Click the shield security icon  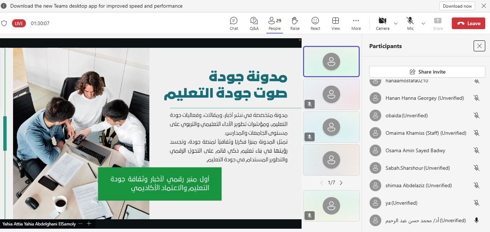(4, 23)
